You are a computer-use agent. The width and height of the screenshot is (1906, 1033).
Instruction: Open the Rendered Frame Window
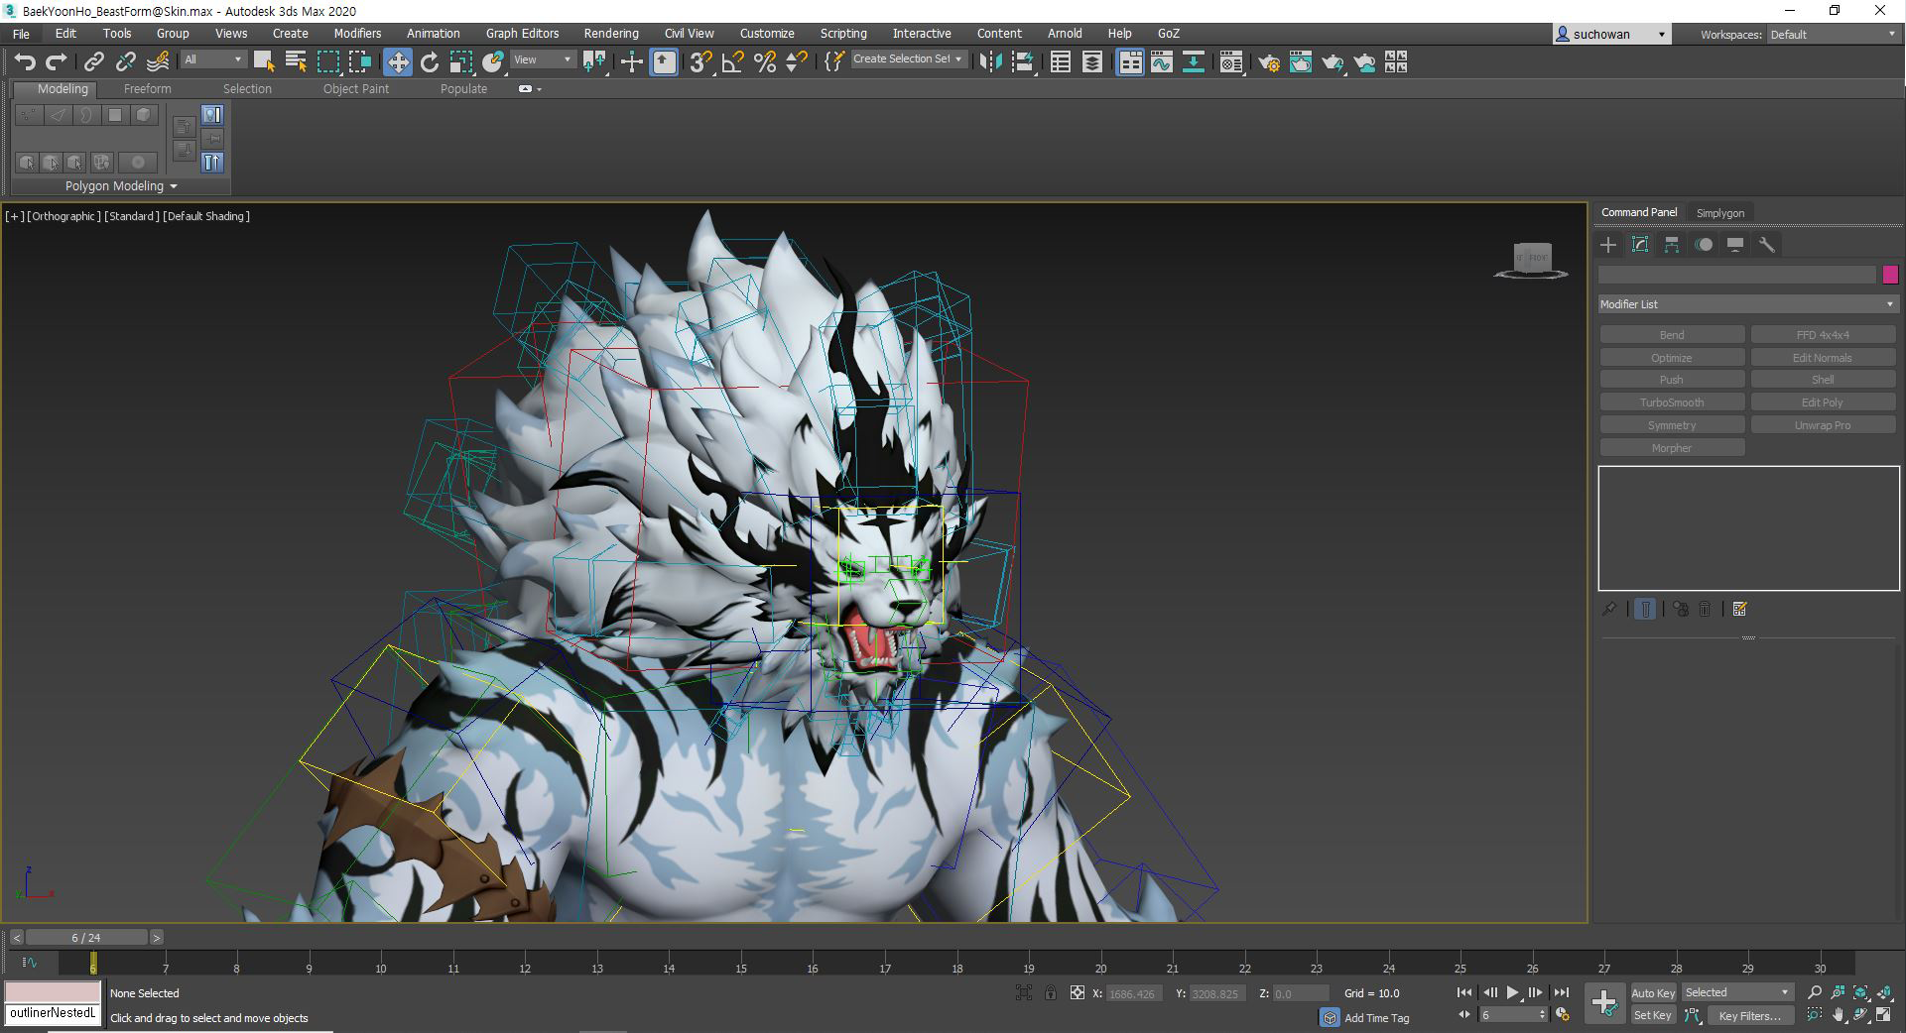1301,62
